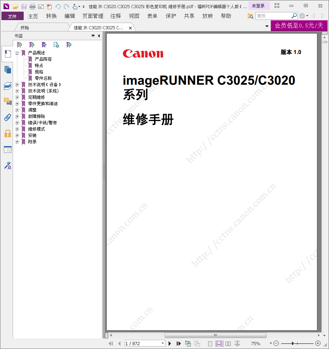329x349 pixels.
Task: Open the Security lock panel
Action: pyautogui.click(x=7, y=133)
